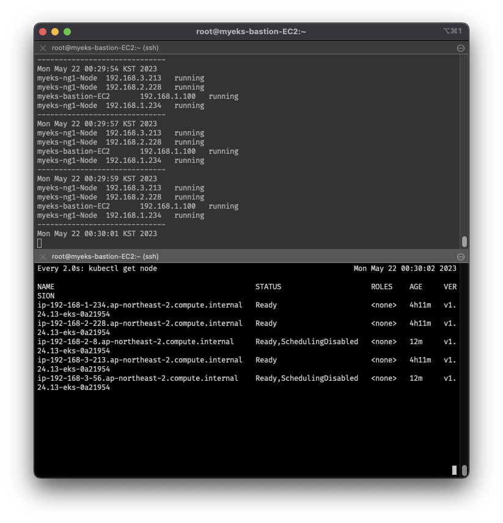
Task: Click the ⌥⌘1 shortcut indicator in the title bar
Action: 452,31
